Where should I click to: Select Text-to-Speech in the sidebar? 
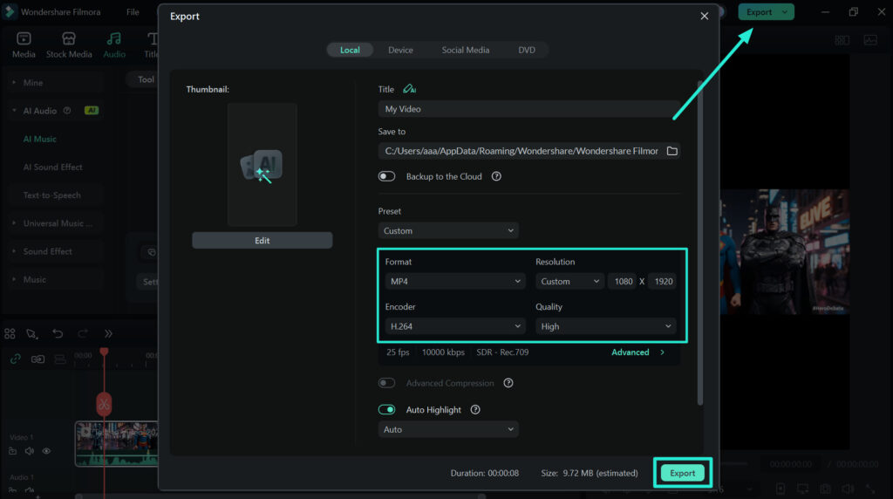click(x=51, y=195)
